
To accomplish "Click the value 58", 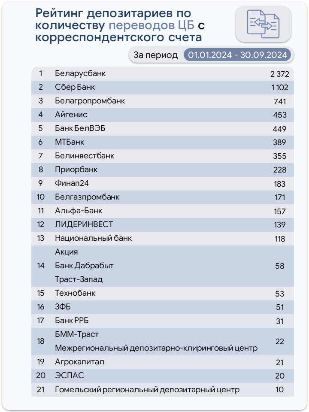I will pos(279,266).
